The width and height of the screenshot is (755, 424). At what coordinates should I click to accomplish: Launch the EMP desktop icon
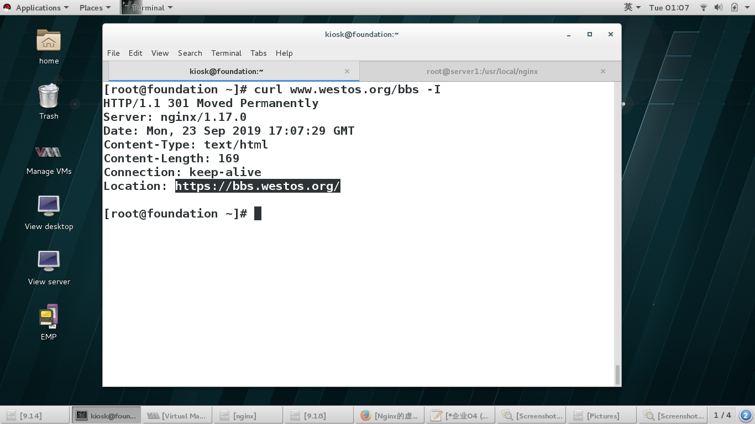49,316
